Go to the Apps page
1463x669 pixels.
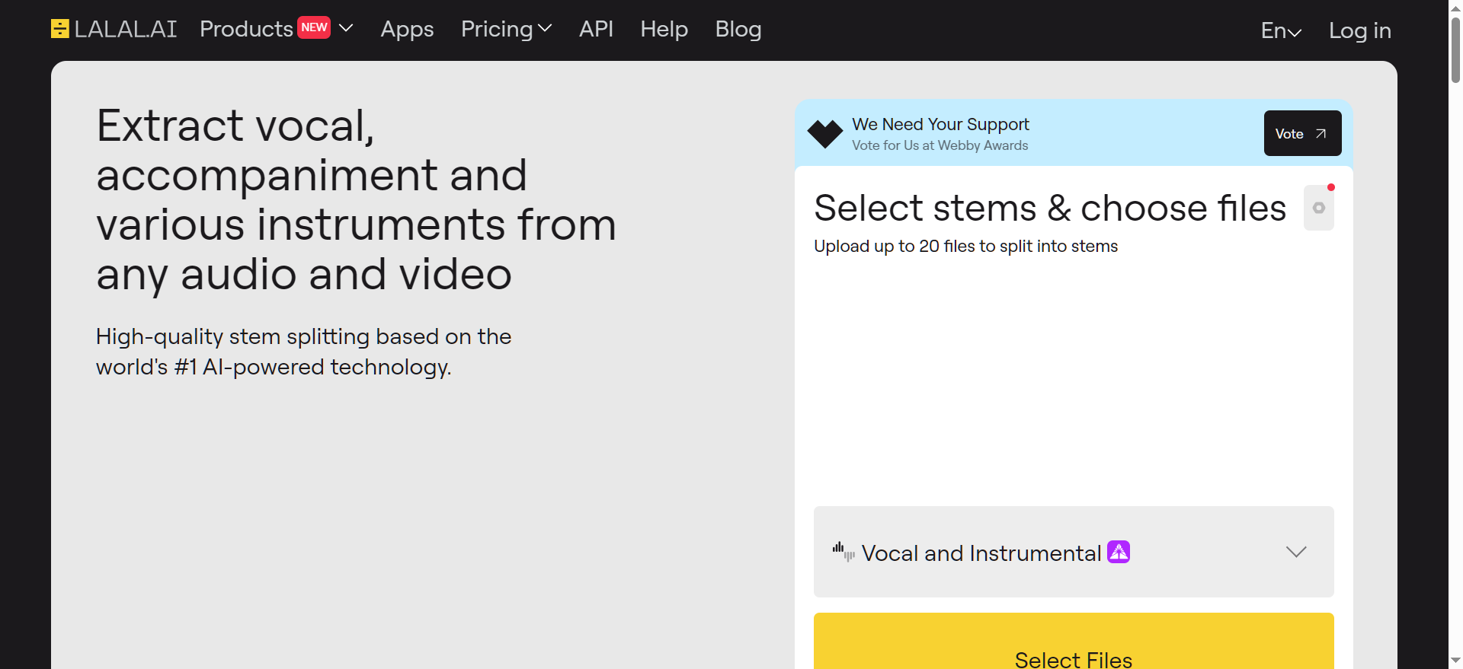[407, 29]
